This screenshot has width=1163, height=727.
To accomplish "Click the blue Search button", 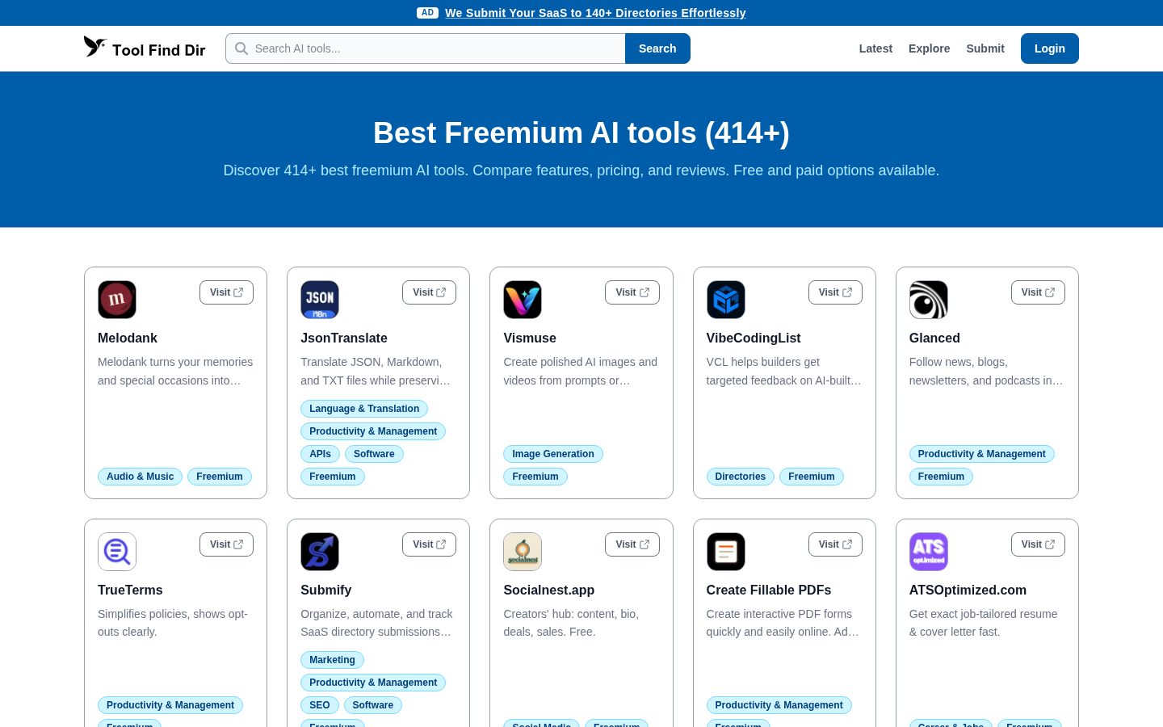I will pyautogui.click(x=657, y=48).
